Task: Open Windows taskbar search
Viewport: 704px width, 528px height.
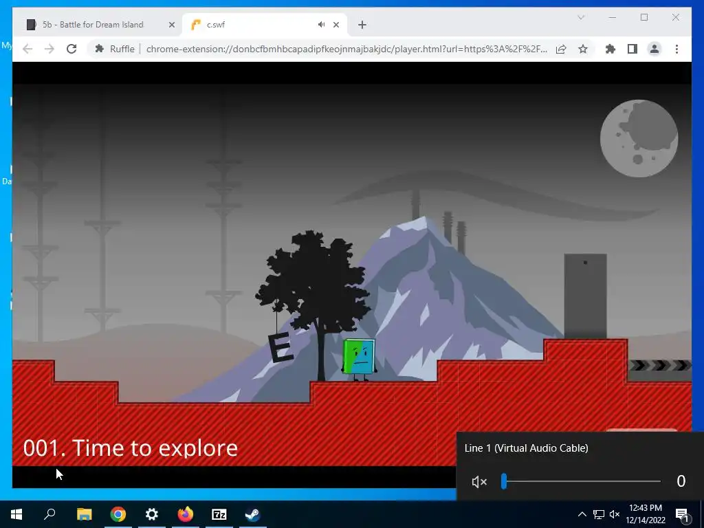Action: tap(49, 514)
